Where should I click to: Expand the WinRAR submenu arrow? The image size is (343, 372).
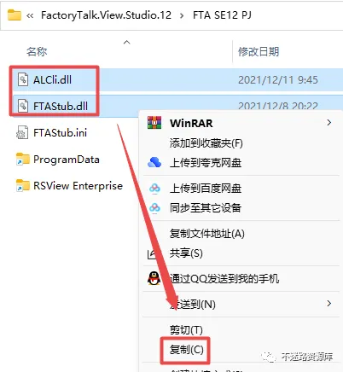click(x=329, y=123)
